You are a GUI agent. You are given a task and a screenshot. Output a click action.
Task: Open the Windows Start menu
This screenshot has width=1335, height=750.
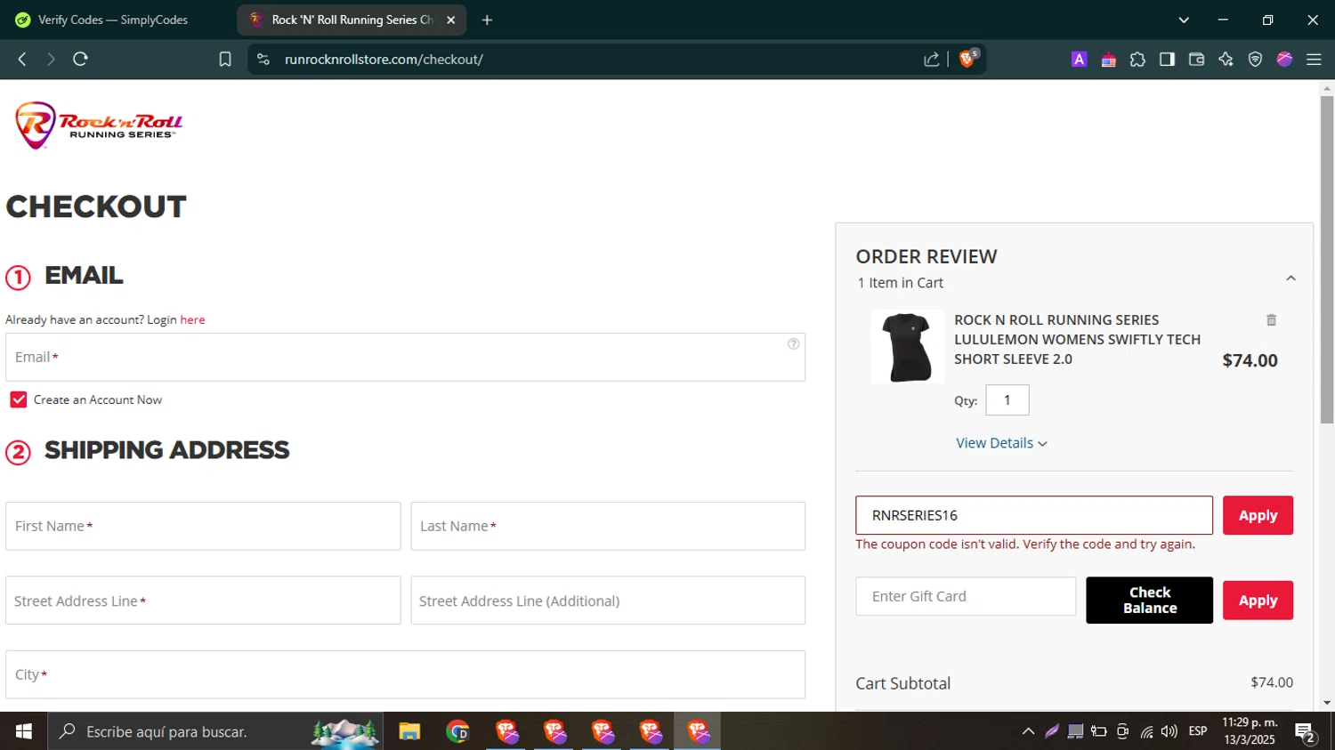24,731
